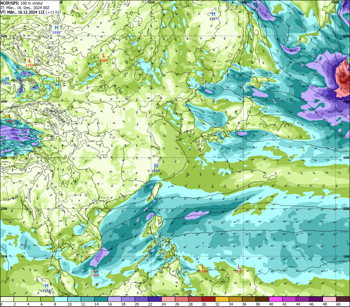Click the legend value 60
Image resolution: width=350 pixels, height=307 pixels.
coord(338,304)
